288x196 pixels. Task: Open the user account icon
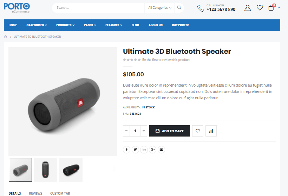tap(247, 8)
